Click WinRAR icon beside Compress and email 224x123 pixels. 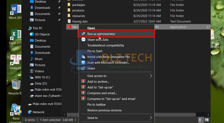[x=83, y=93]
